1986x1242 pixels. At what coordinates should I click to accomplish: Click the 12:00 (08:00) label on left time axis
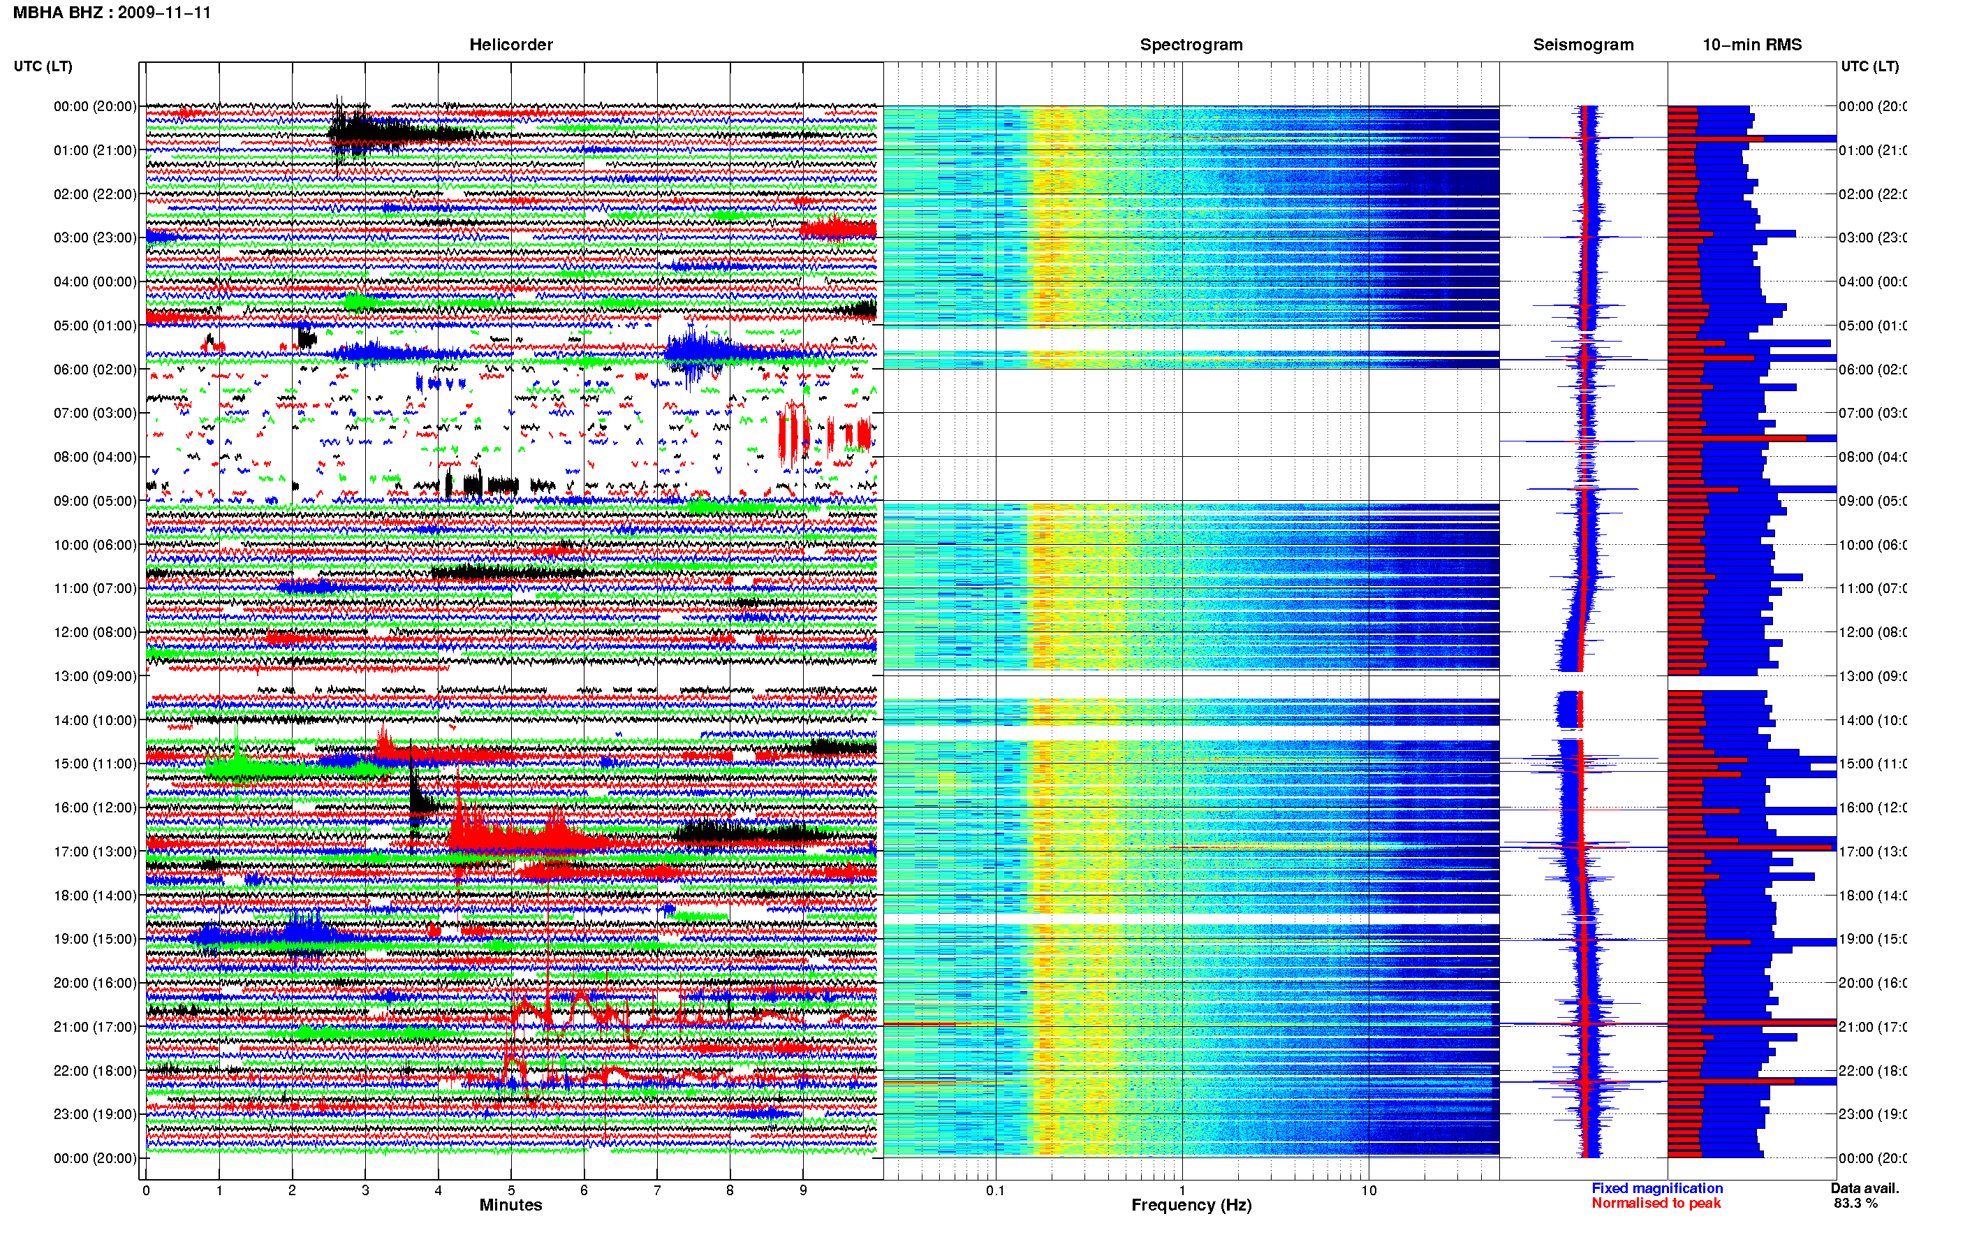click(95, 632)
